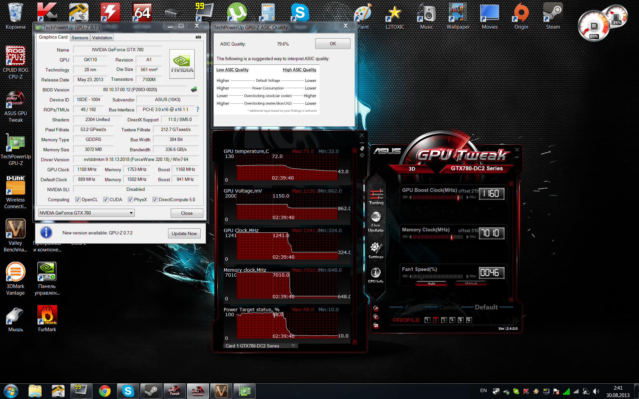639x399 pixels.
Task: Toggle the PhysX checkbox
Action: pos(130,199)
